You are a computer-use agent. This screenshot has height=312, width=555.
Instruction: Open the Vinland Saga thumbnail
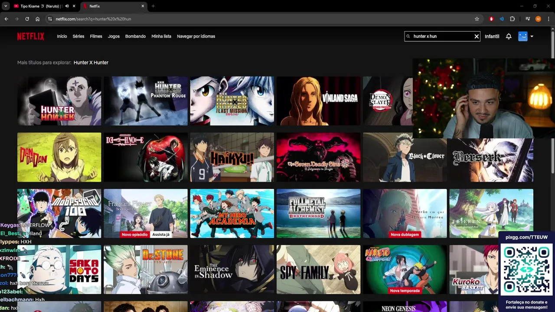(x=318, y=101)
